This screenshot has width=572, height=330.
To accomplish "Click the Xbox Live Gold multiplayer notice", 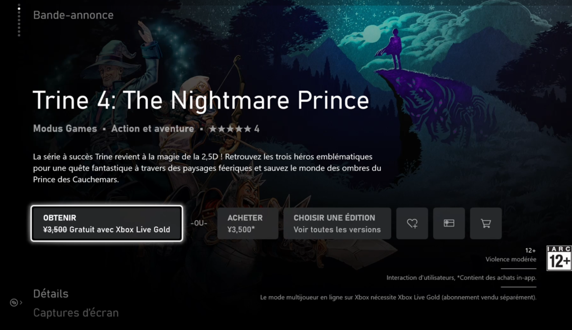I will point(398,297).
